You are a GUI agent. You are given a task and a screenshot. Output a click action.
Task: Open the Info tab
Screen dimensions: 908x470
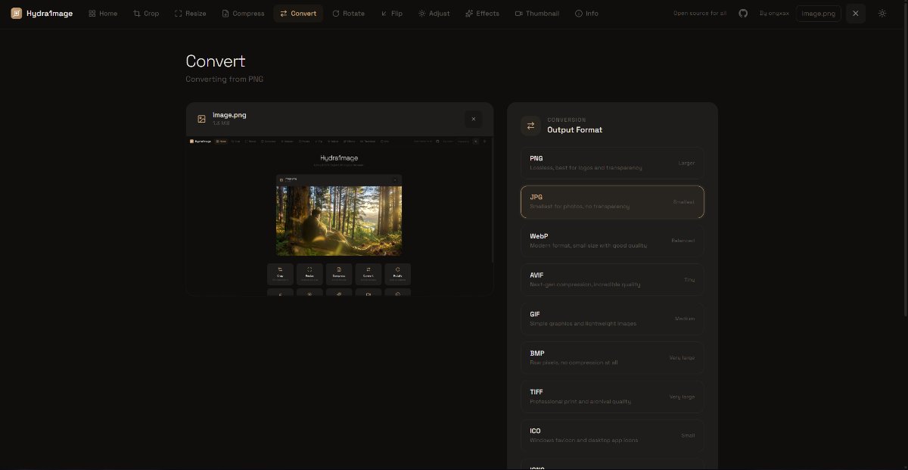586,14
